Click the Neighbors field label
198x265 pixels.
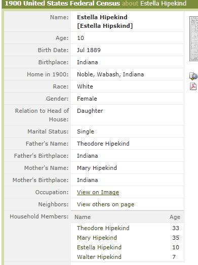coord(53,204)
